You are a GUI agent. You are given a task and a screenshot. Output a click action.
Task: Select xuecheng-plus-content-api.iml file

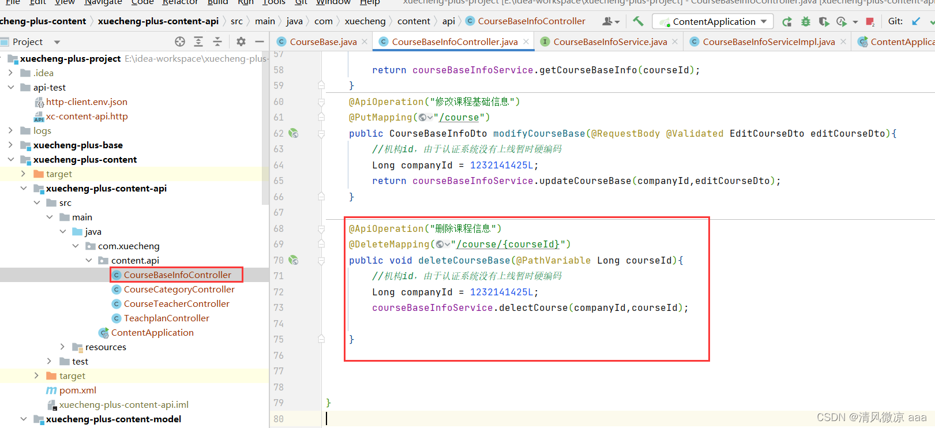pyautogui.click(x=123, y=404)
